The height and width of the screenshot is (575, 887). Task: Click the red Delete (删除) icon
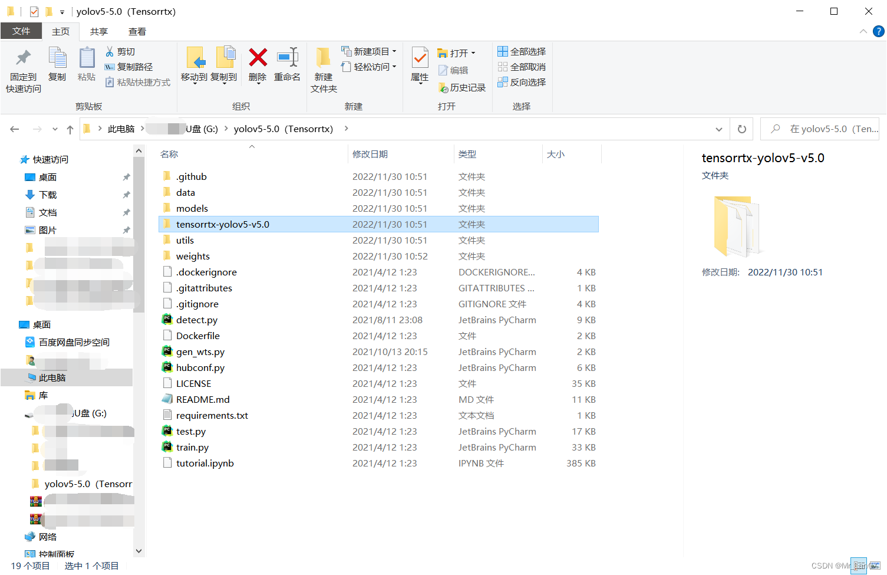point(258,58)
